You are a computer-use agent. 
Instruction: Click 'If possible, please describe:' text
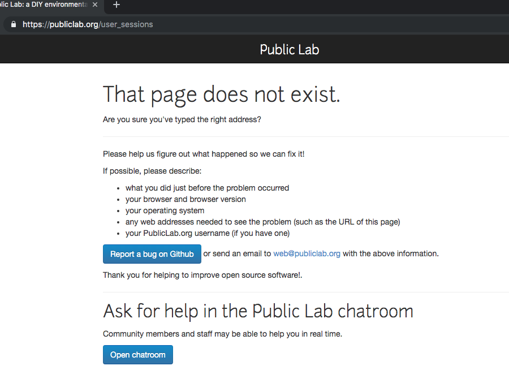tap(152, 171)
